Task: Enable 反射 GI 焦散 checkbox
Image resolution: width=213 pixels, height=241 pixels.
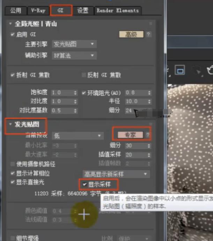Action: [x=83, y=75]
